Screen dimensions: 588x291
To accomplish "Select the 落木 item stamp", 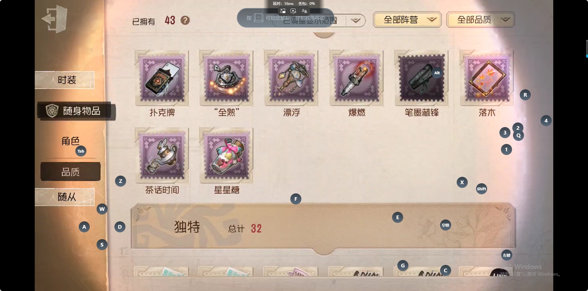I will pos(487,78).
